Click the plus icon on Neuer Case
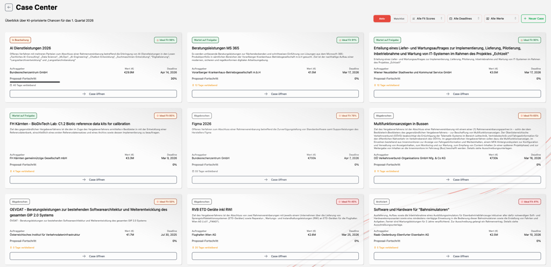 (x=525, y=18)
